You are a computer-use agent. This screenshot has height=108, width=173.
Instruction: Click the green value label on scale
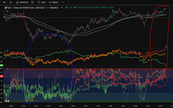(x=2, y=65)
